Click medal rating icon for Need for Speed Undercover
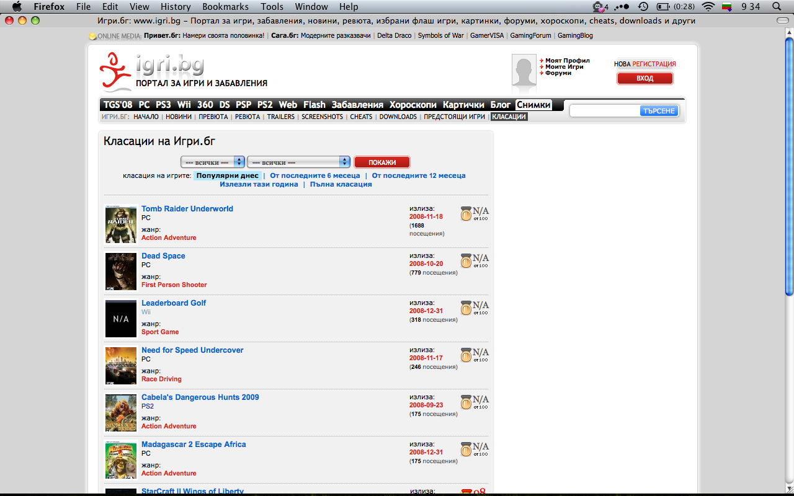The height and width of the screenshot is (496, 794). (466, 355)
